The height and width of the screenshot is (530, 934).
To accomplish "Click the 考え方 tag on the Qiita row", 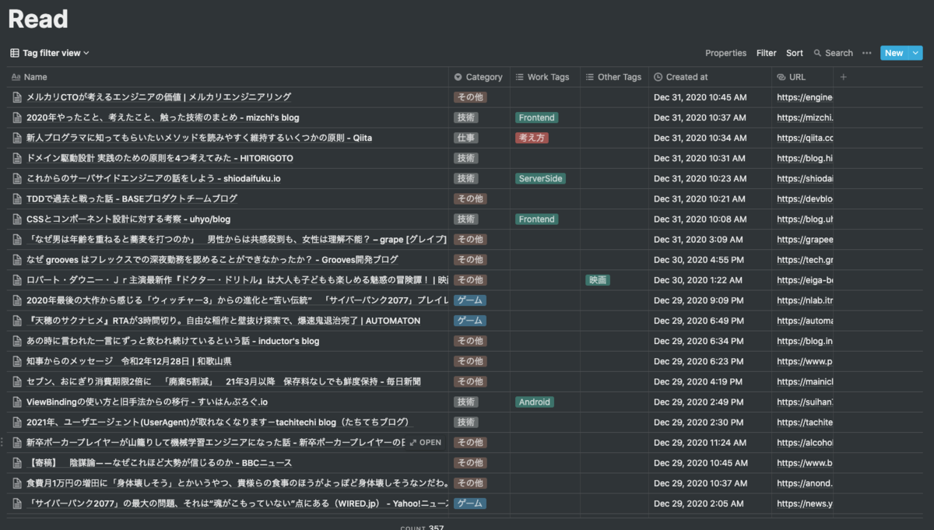I will click(532, 138).
